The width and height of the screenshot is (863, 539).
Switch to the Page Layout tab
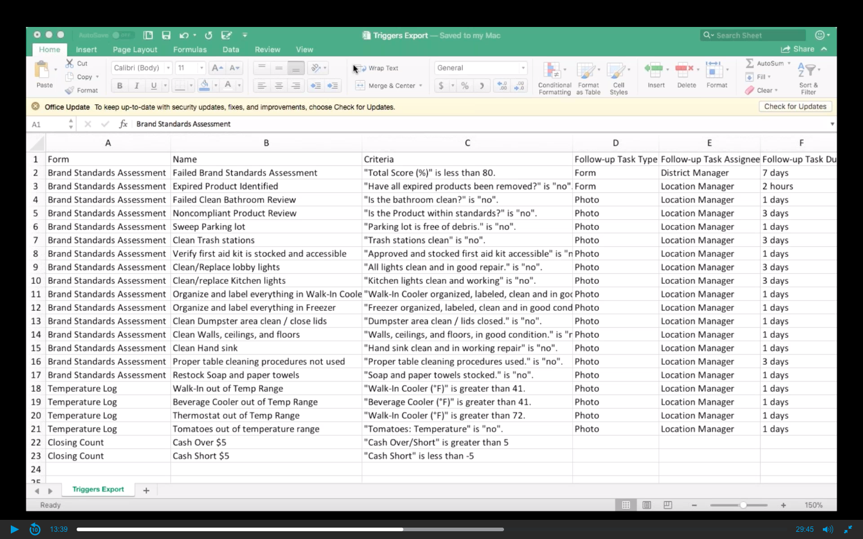tap(135, 50)
